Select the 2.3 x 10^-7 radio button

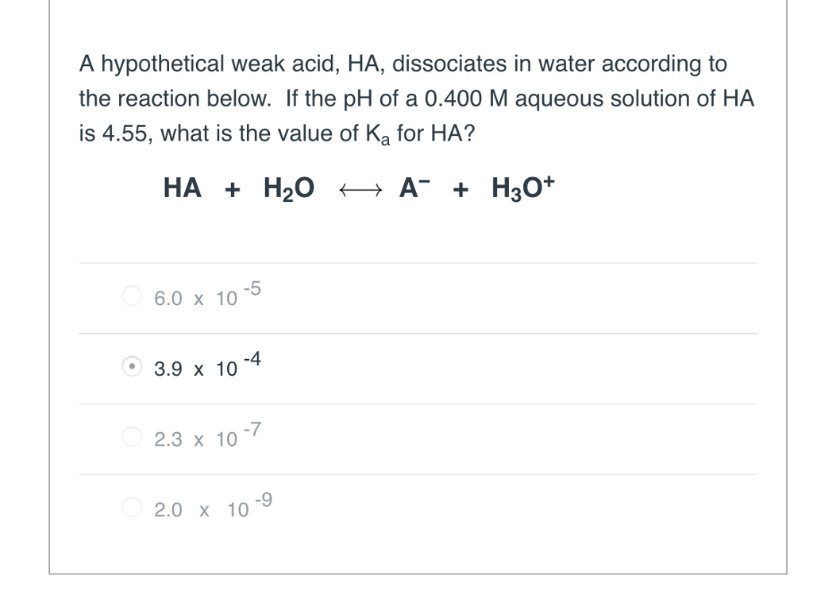[132, 436]
